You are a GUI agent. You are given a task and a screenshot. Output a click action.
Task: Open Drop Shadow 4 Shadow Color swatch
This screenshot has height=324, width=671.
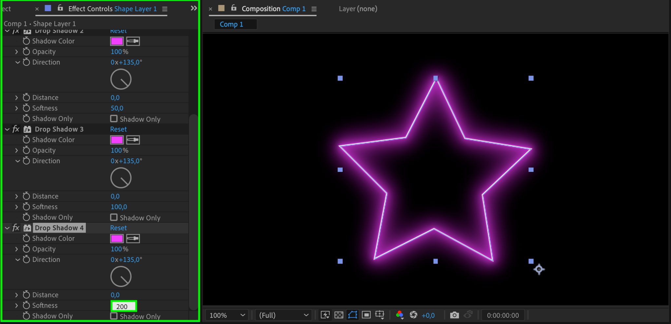117,239
